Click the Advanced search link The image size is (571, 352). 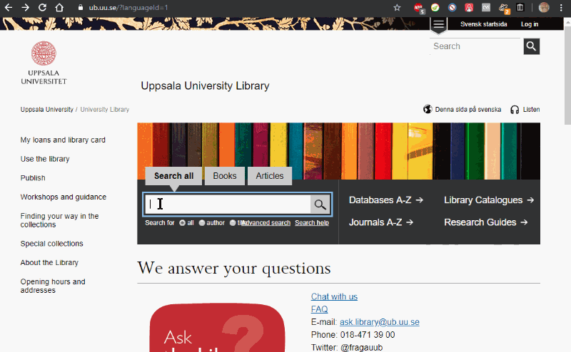pos(266,223)
